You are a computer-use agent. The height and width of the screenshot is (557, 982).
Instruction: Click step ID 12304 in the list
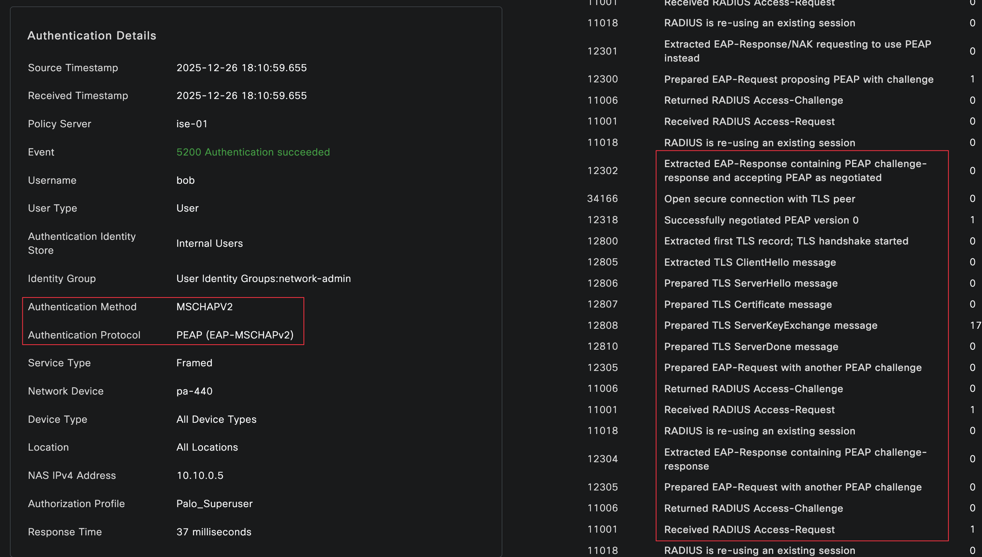coord(602,459)
